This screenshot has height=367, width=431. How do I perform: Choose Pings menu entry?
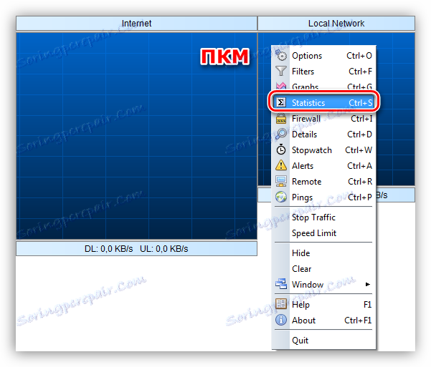tap(323, 197)
